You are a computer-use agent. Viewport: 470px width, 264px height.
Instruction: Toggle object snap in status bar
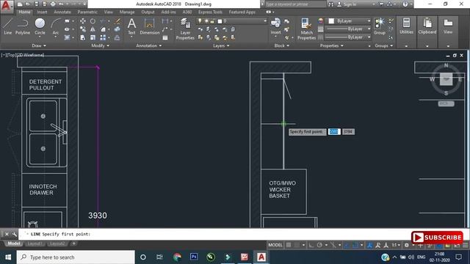pyautogui.click(x=355, y=245)
